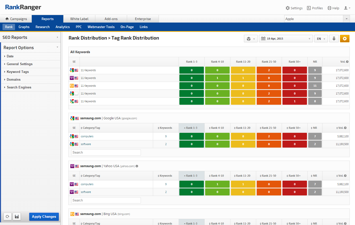Click the Vol. help question mark in All Keywords
The height and width of the screenshot is (225, 355).
[347, 62]
